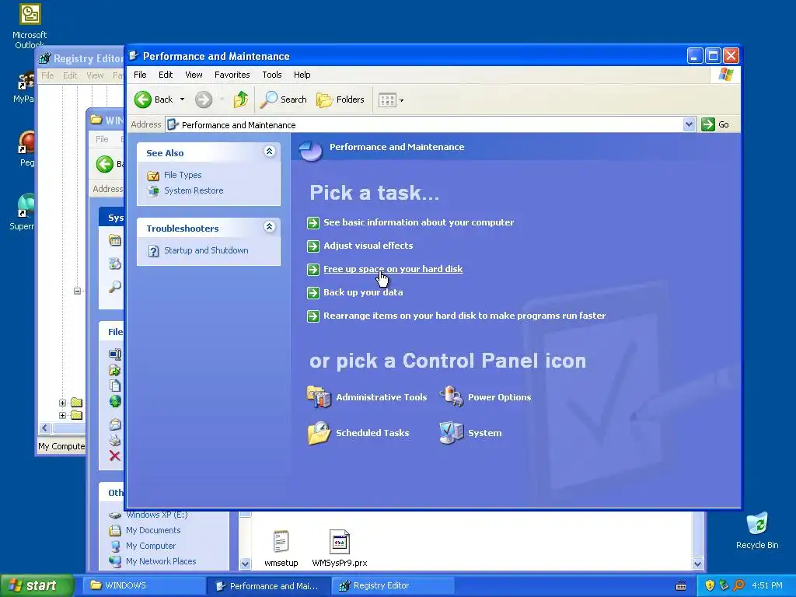Open the View menu in Performance and Maintenance
The height and width of the screenshot is (597, 796).
click(194, 75)
